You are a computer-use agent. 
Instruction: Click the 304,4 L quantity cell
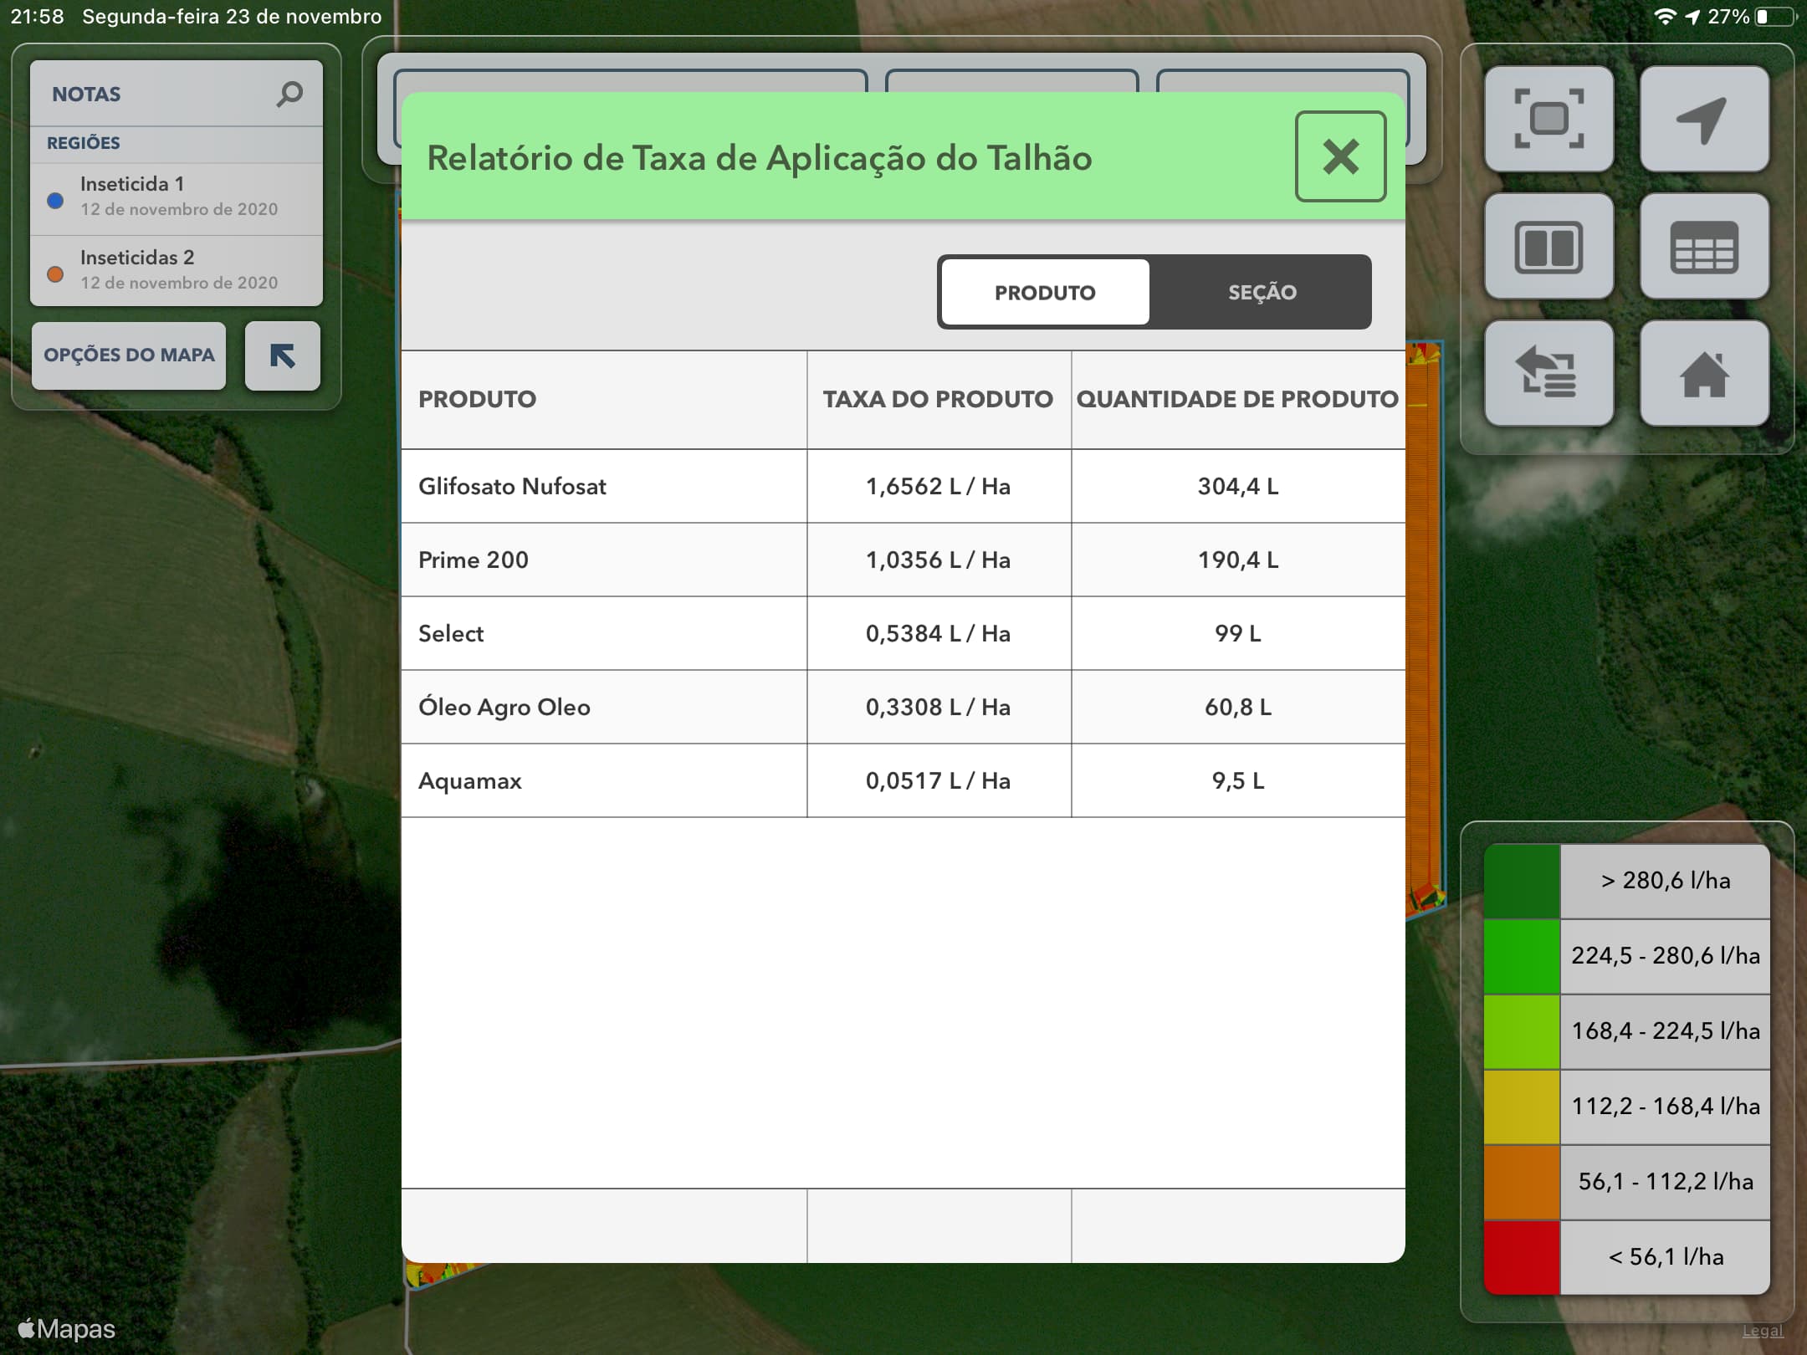point(1238,487)
